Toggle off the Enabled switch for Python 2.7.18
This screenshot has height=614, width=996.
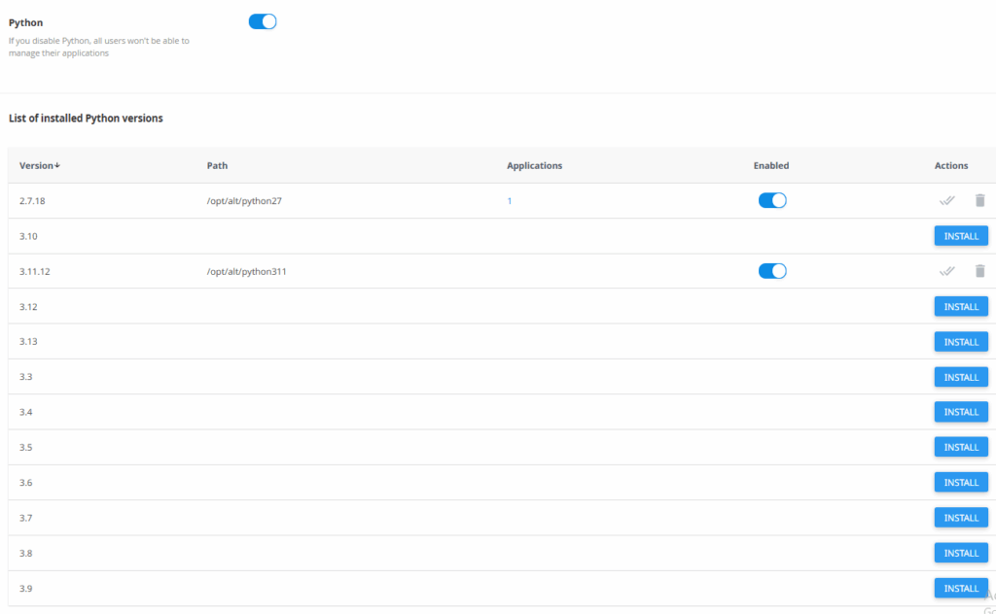[771, 200]
